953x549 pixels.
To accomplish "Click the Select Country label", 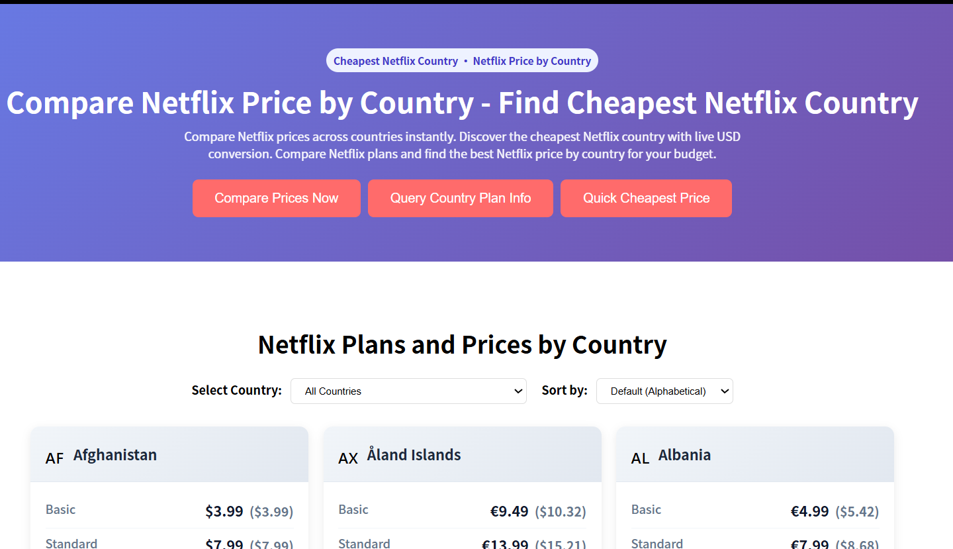I will click(236, 390).
